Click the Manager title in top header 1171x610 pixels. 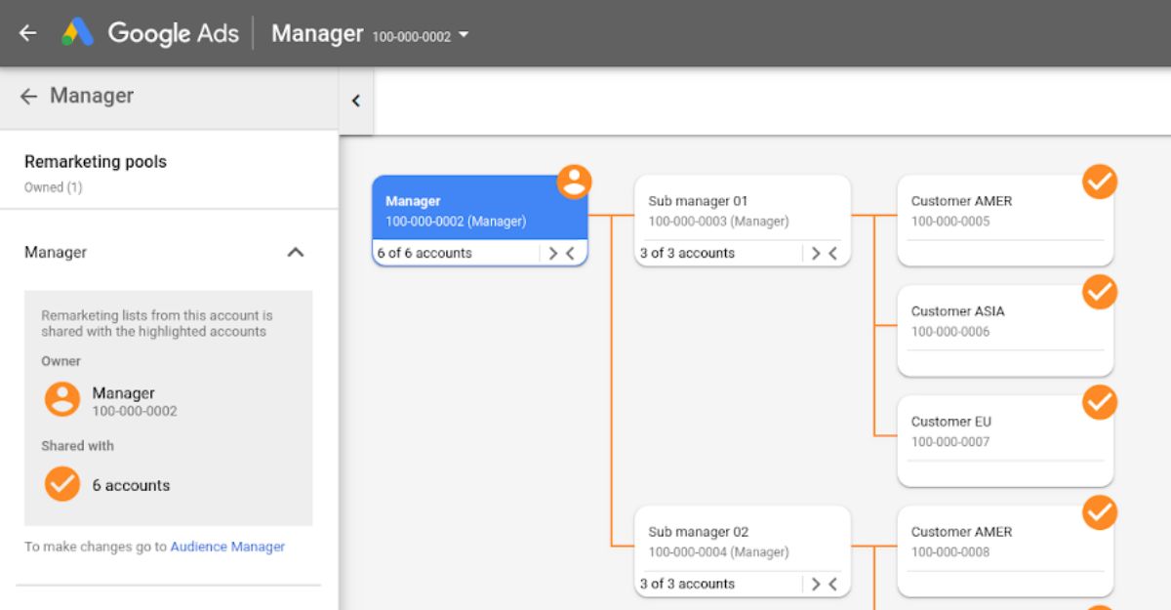(x=317, y=33)
